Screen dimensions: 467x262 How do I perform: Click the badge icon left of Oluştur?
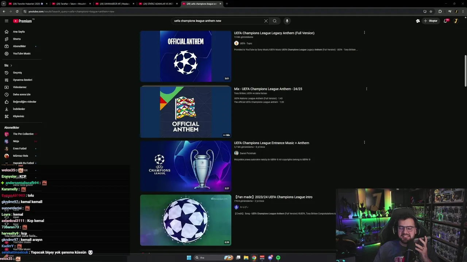point(418,21)
